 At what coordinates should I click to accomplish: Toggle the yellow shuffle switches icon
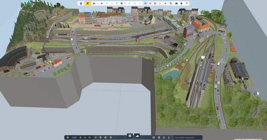105,138
